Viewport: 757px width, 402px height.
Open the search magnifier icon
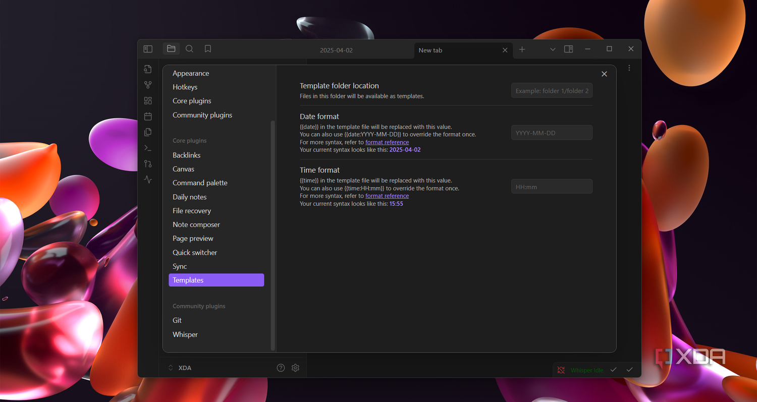click(x=189, y=49)
